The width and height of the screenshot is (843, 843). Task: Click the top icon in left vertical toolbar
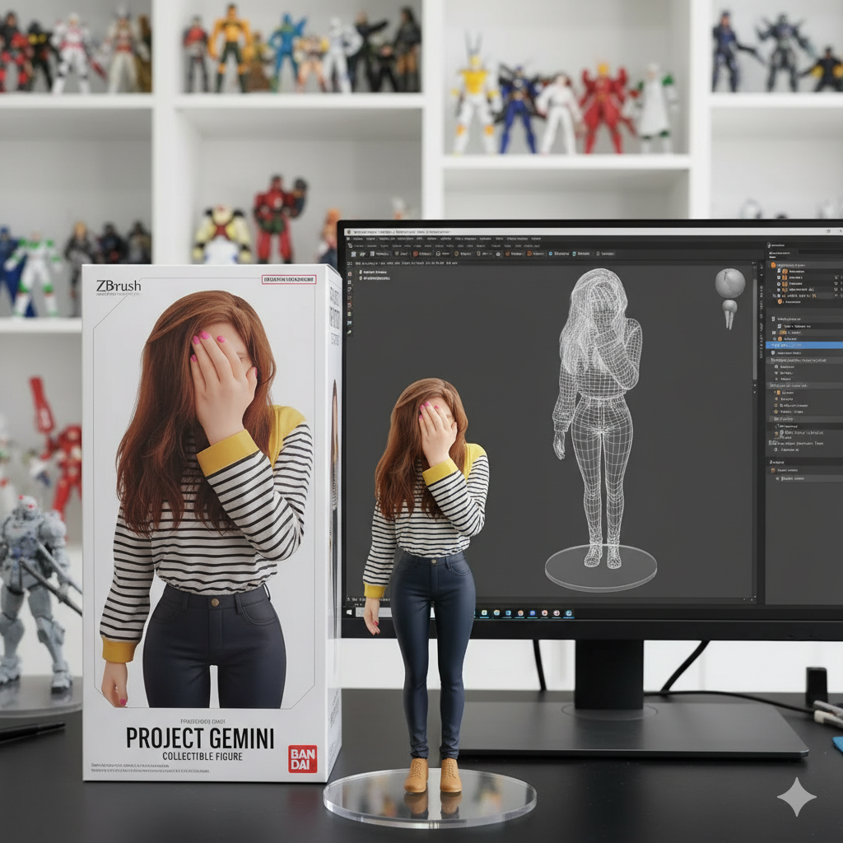point(350,272)
